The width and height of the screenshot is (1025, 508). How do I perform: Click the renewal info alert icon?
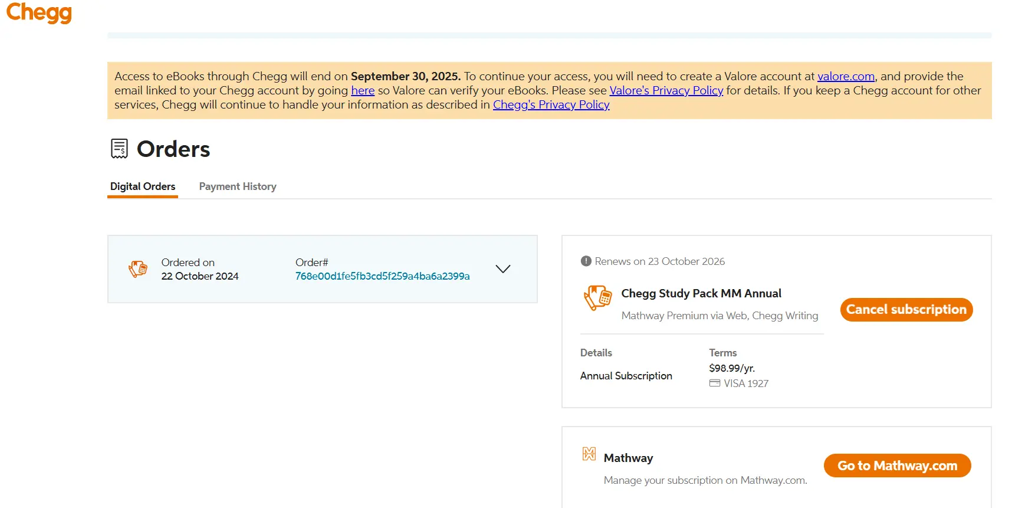[x=586, y=261]
